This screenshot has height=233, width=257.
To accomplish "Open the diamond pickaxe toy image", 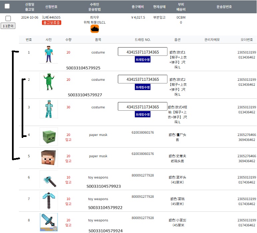I will [49, 201].
